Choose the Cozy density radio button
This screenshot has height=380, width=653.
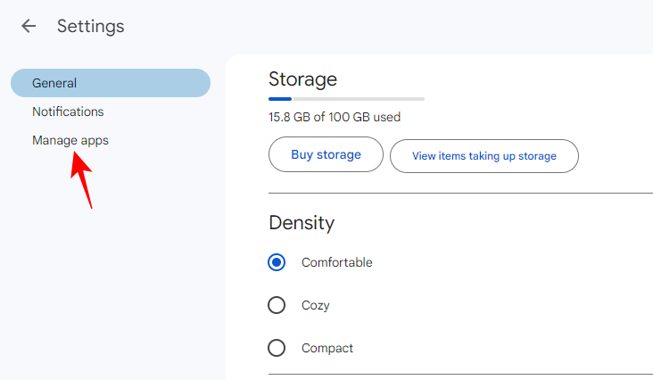(277, 305)
